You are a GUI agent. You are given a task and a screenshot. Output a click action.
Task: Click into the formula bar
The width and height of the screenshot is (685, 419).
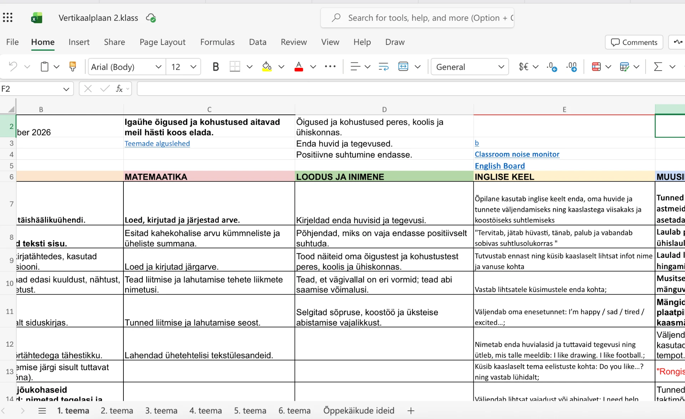pos(411,89)
